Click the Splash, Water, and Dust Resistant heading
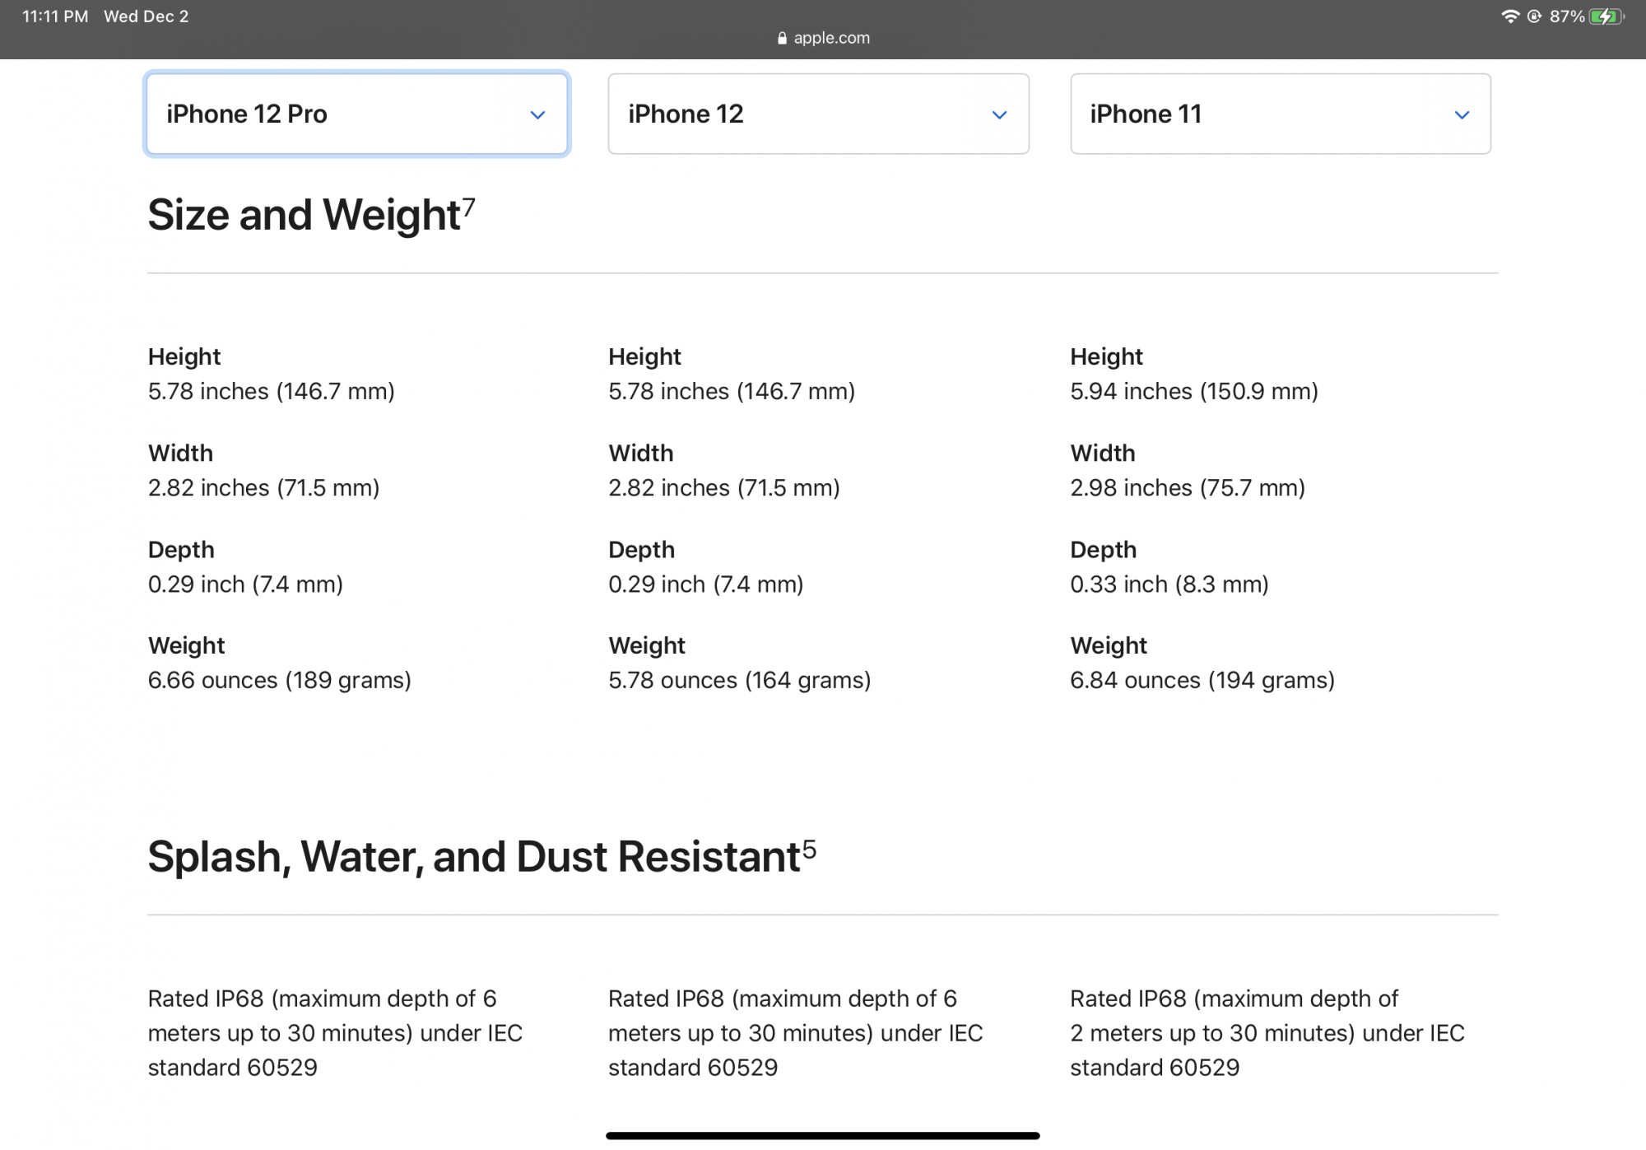 (474, 857)
